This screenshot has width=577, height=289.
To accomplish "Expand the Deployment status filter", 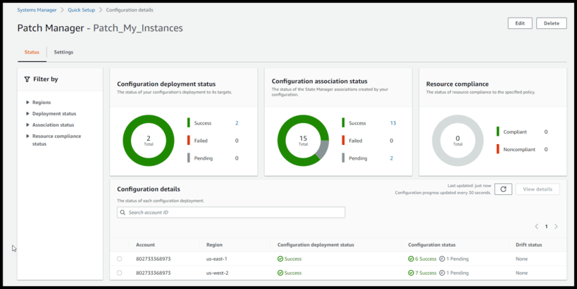I will 27,114.
